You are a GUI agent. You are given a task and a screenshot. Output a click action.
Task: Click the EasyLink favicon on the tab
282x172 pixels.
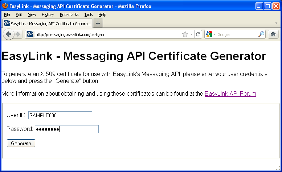[7, 23]
